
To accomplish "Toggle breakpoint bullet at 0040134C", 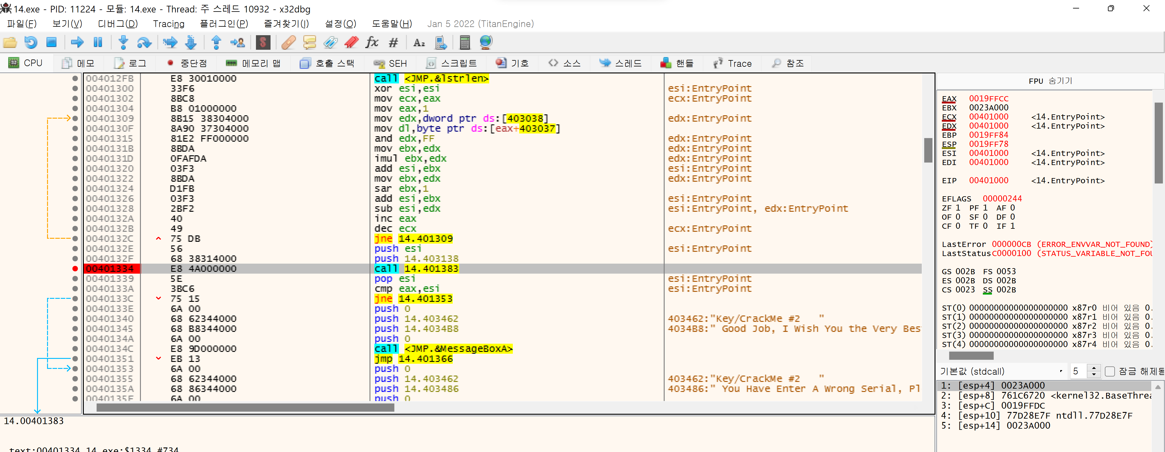I will (x=75, y=349).
